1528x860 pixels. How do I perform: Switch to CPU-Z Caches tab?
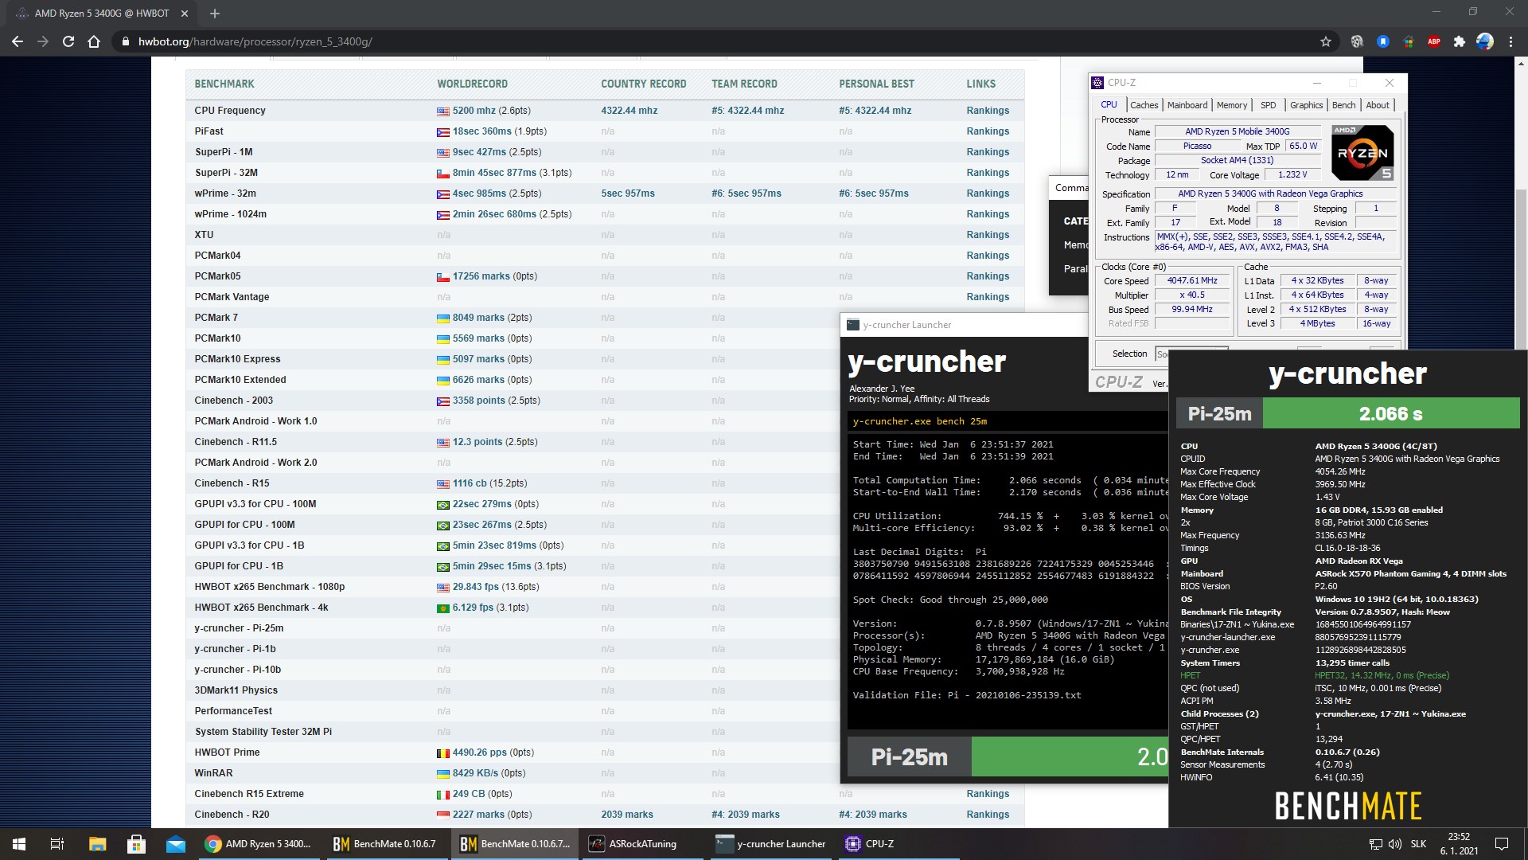click(1144, 105)
